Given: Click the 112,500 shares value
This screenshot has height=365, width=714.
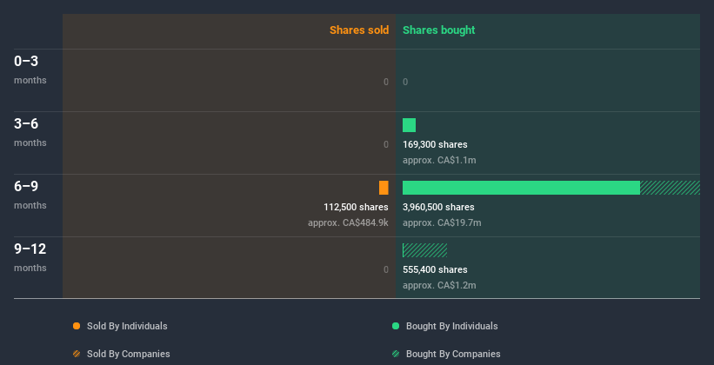Looking at the screenshot, I should coord(356,207).
